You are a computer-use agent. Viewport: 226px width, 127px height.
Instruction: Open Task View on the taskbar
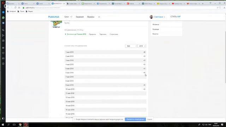pyautogui.click(x=14, y=125)
